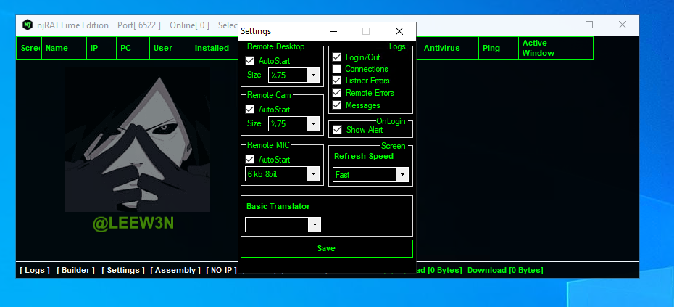Image resolution: width=674 pixels, height=307 pixels.
Task: Minimize the Settings dialog
Action: pyautogui.click(x=333, y=31)
